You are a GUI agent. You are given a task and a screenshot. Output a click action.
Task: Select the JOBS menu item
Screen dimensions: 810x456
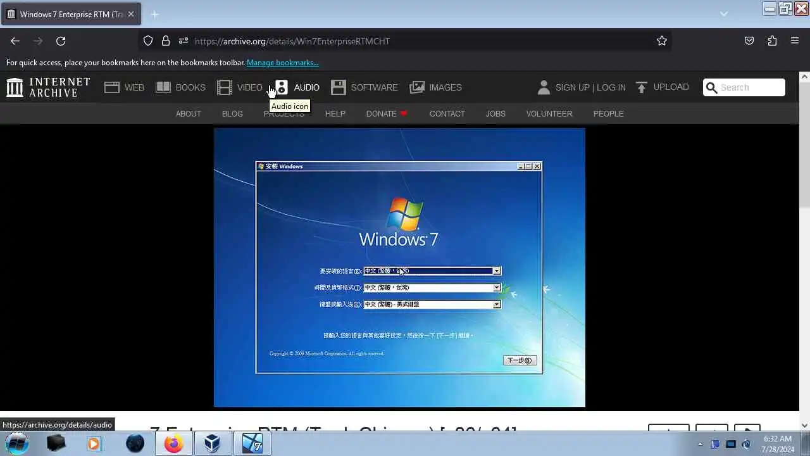click(x=495, y=114)
